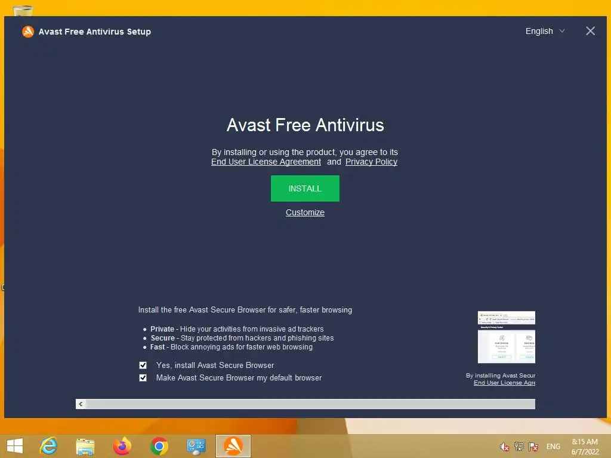Click the Avast Secure Browser preview thumbnail
Image resolution: width=611 pixels, height=458 pixels.
506,338
